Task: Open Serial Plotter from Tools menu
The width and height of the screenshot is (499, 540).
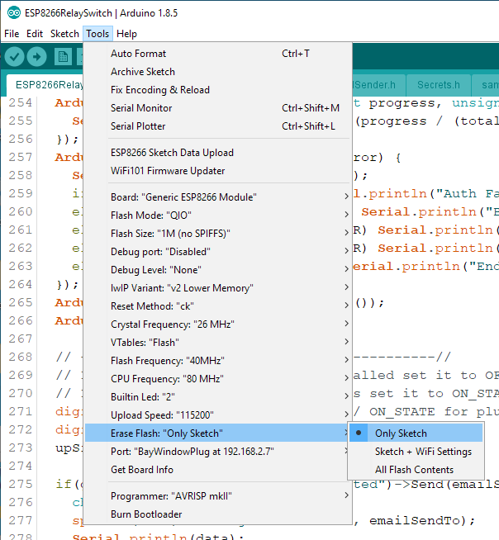Action: [218, 126]
